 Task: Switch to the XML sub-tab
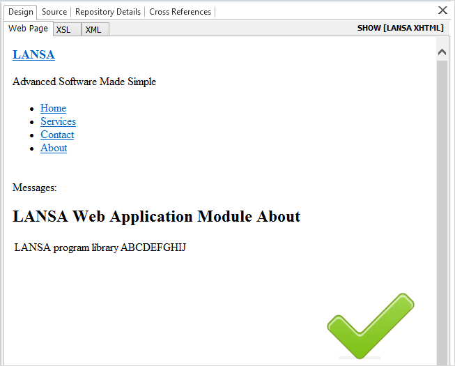click(x=95, y=29)
